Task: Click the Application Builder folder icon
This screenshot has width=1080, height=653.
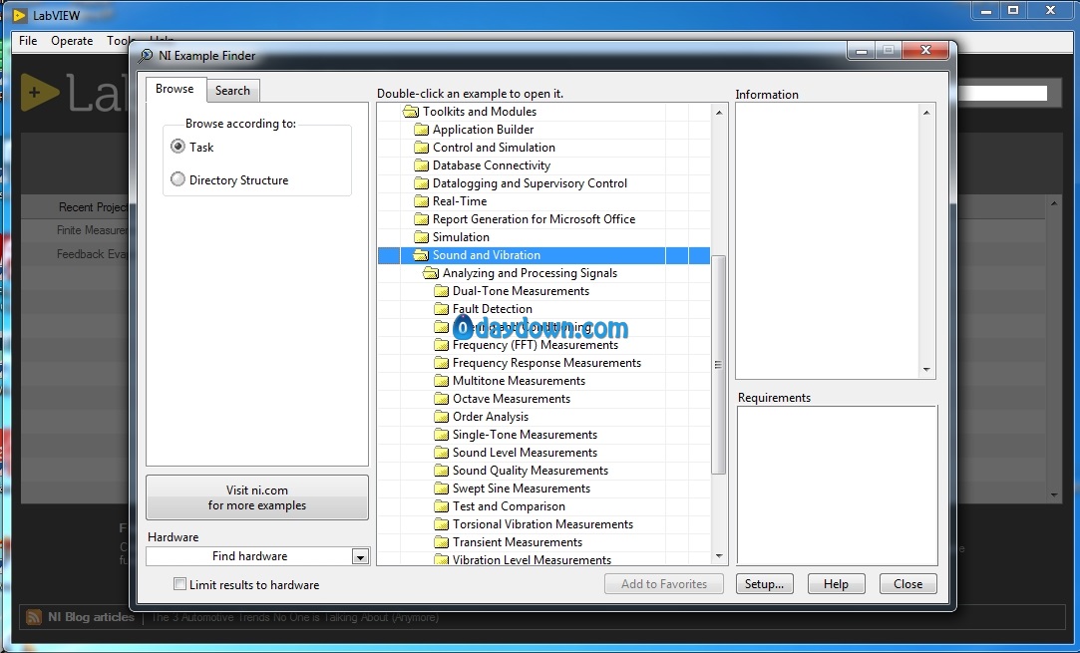Action: point(421,130)
